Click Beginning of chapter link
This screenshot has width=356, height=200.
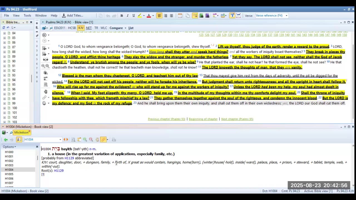point(203,119)
